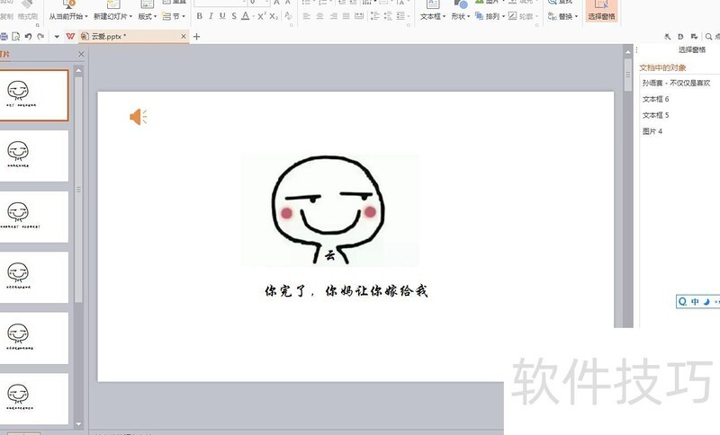Expand the 版式 layout dropdown
This screenshot has width=720, height=435.
coord(155,16)
